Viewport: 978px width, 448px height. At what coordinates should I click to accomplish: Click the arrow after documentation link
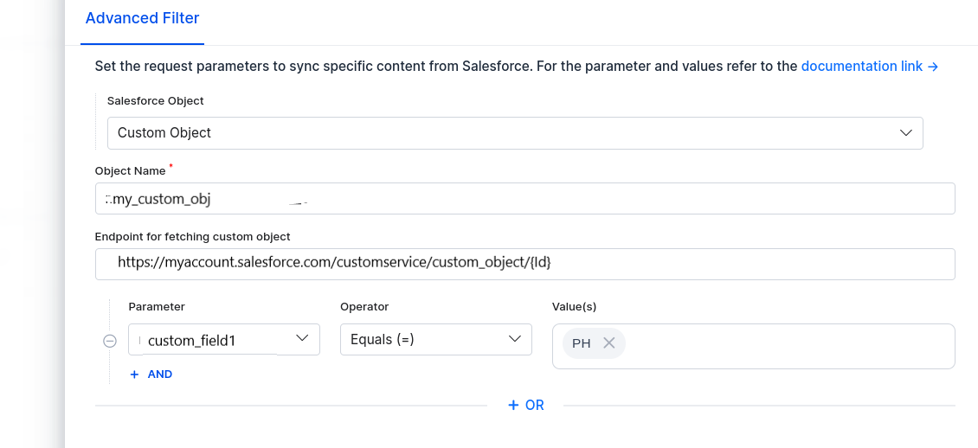click(933, 67)
